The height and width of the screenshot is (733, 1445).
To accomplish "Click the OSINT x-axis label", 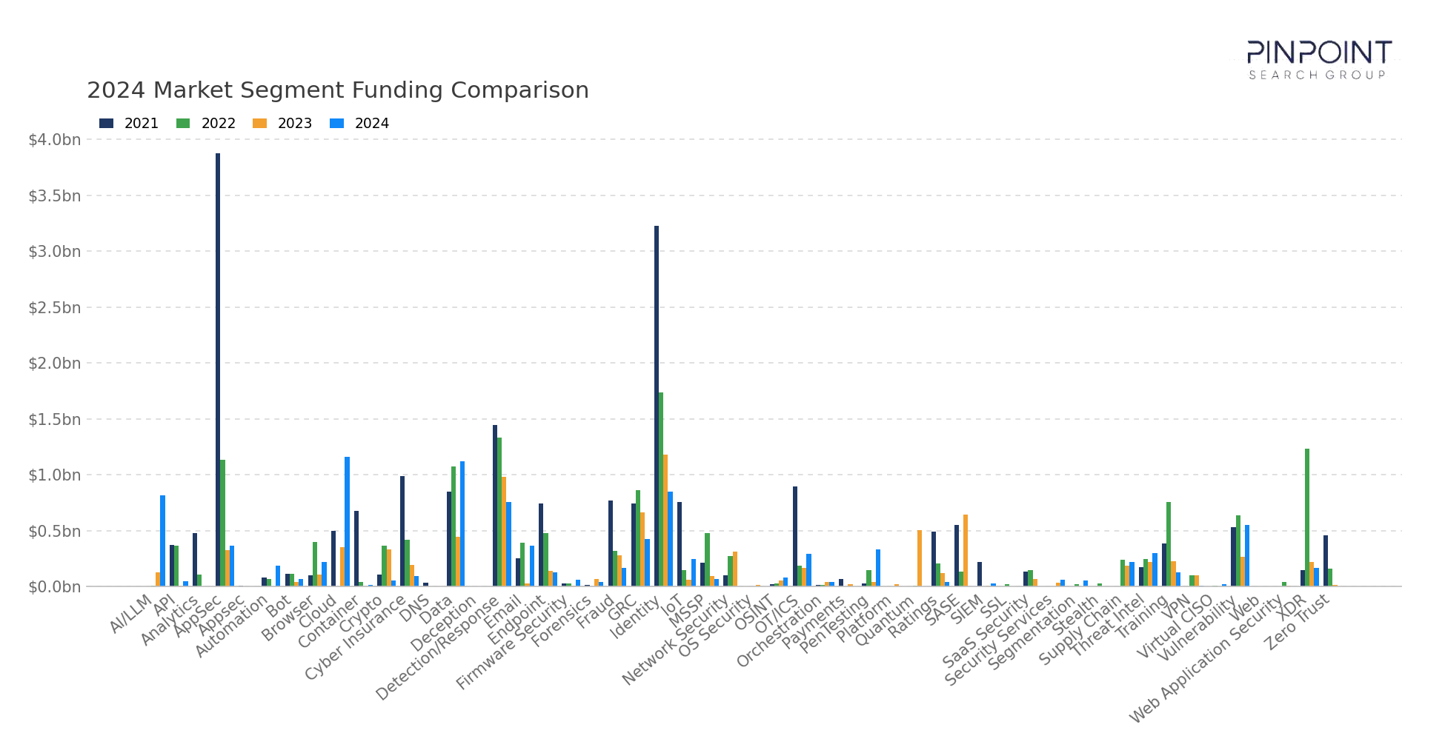I will click(755, 612).
